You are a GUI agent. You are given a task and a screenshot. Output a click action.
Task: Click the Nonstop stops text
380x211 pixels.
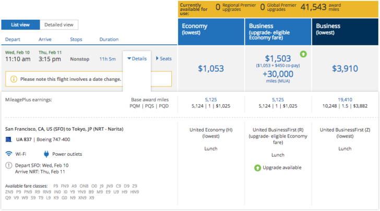point(80,59)
